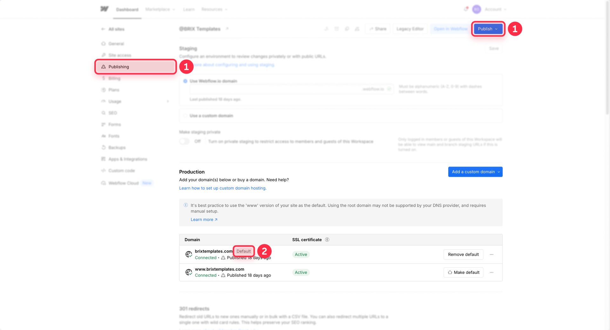Click the duplicate icon in the site toolbar
This screenshot has width=610, height=330.
point(347,29)
